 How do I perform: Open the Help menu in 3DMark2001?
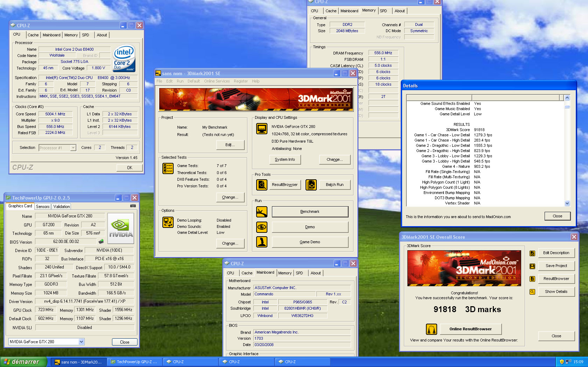[256, 81]
